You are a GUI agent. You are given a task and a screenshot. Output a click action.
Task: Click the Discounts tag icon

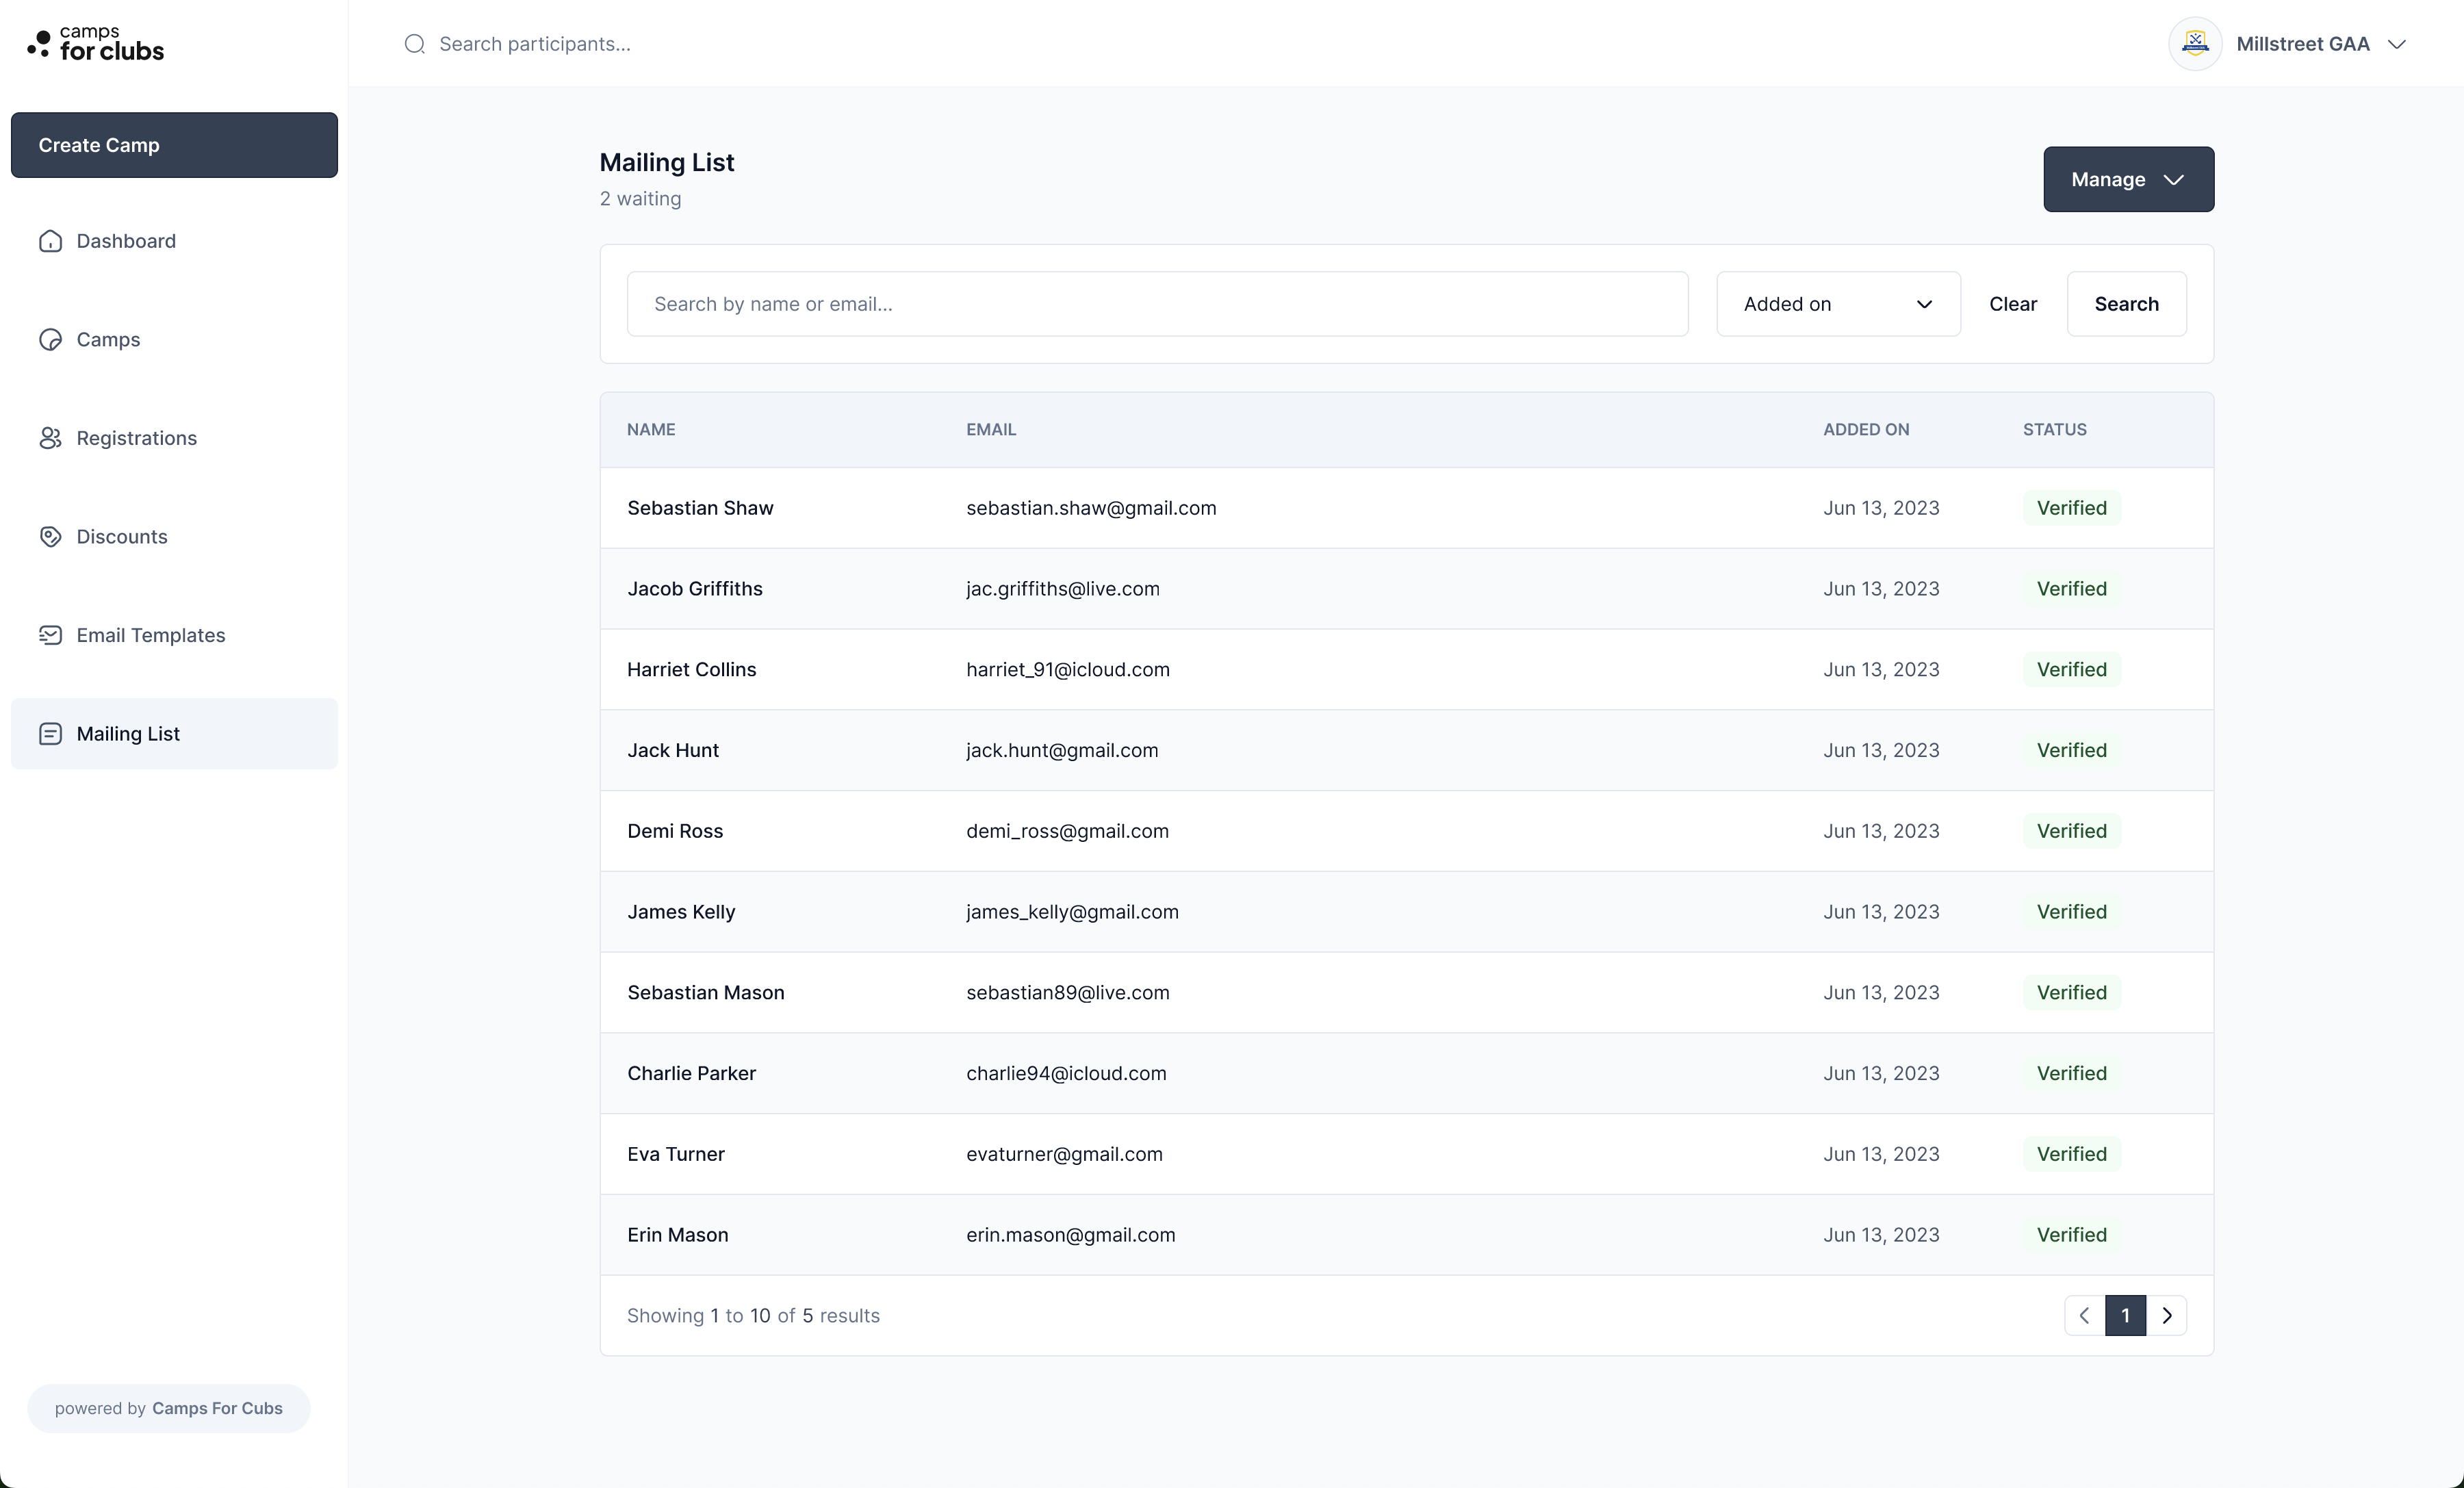(50, 537)
